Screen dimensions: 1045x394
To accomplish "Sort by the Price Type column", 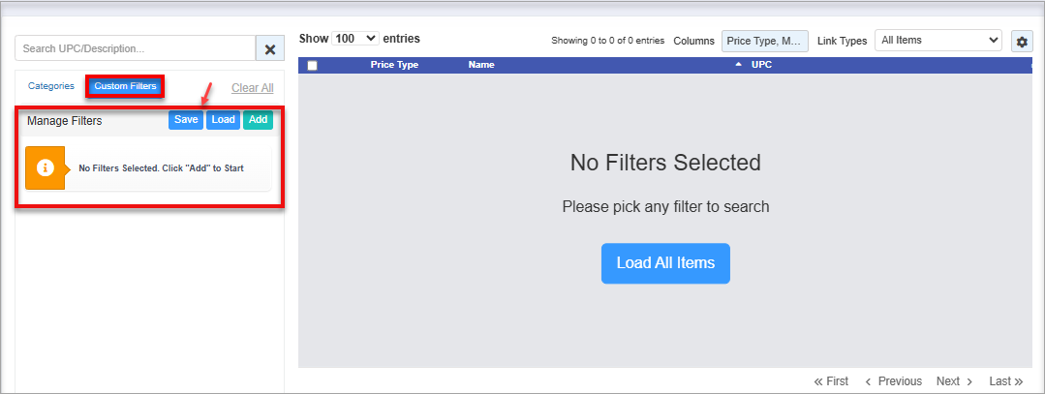I will 394,65.
